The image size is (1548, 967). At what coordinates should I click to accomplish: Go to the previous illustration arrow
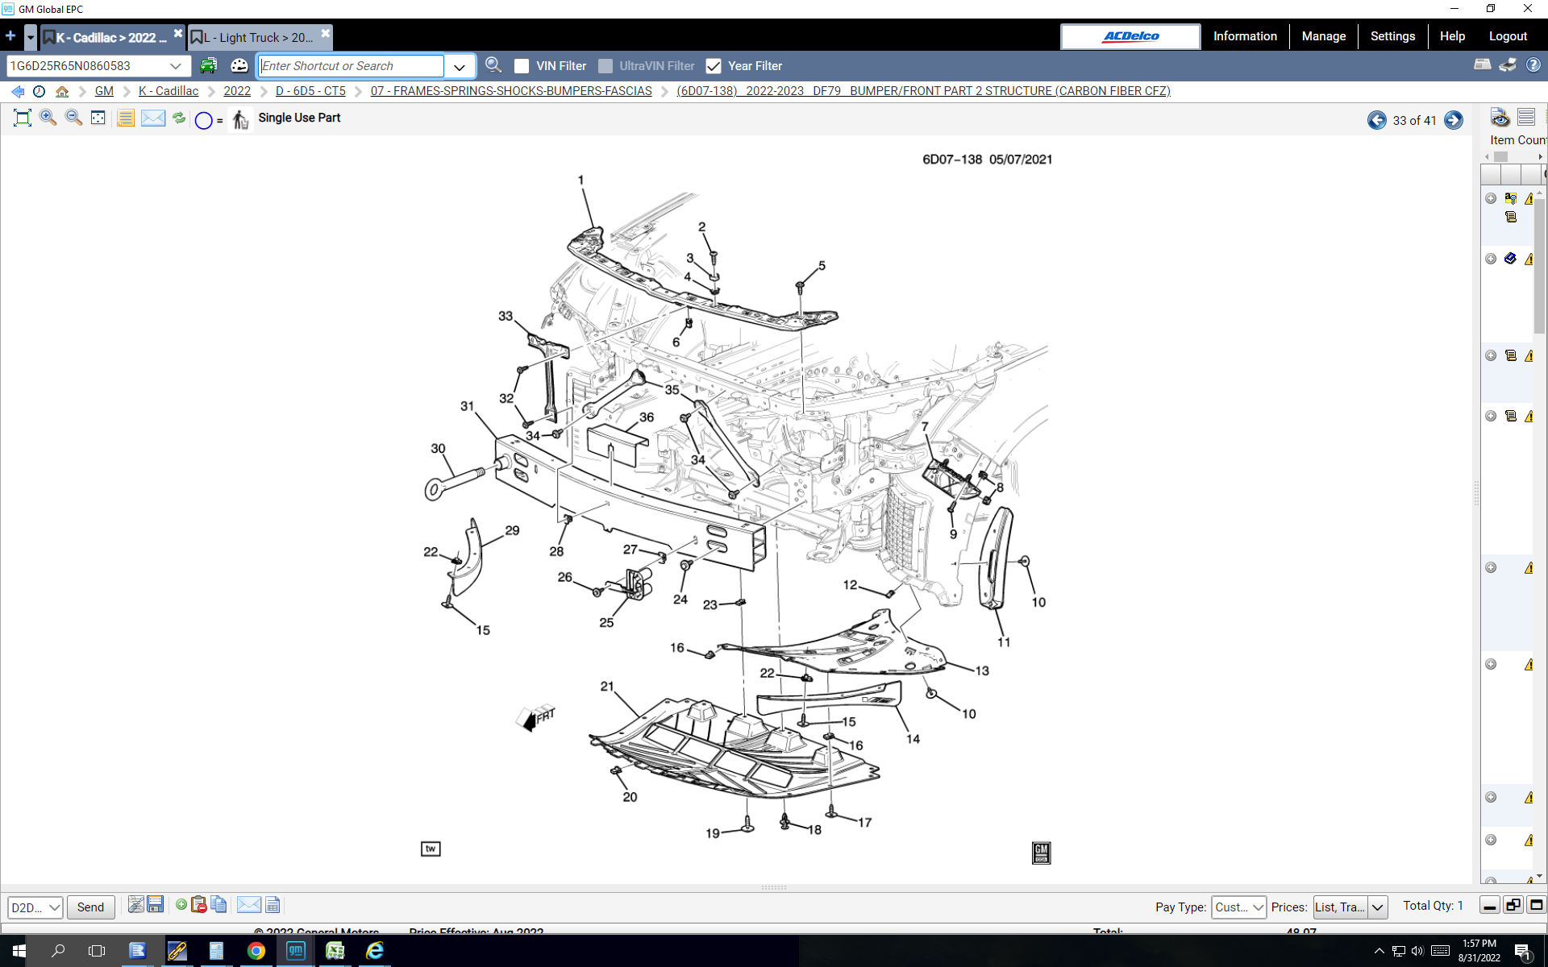click(1376, 120)
